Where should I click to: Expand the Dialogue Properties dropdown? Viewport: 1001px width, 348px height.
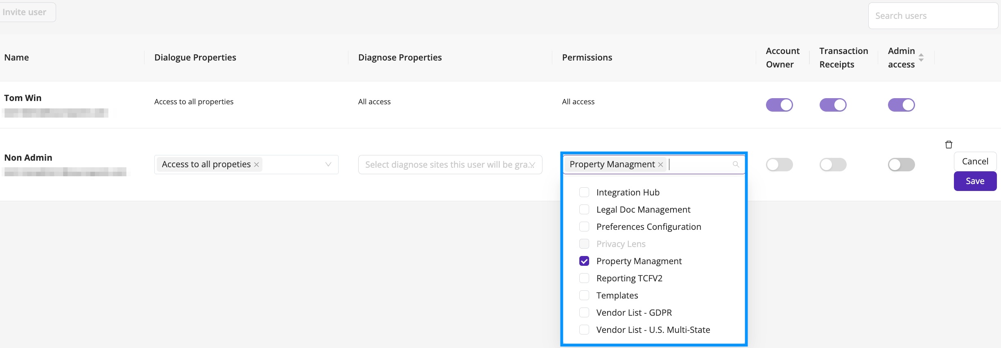[x=328, y=164]
